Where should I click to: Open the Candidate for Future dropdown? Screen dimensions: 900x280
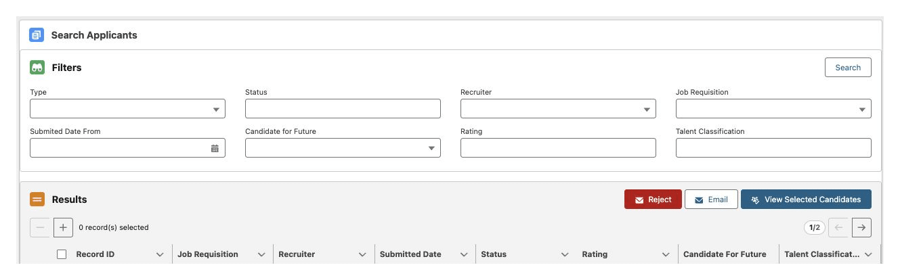(x=343, y=148)
